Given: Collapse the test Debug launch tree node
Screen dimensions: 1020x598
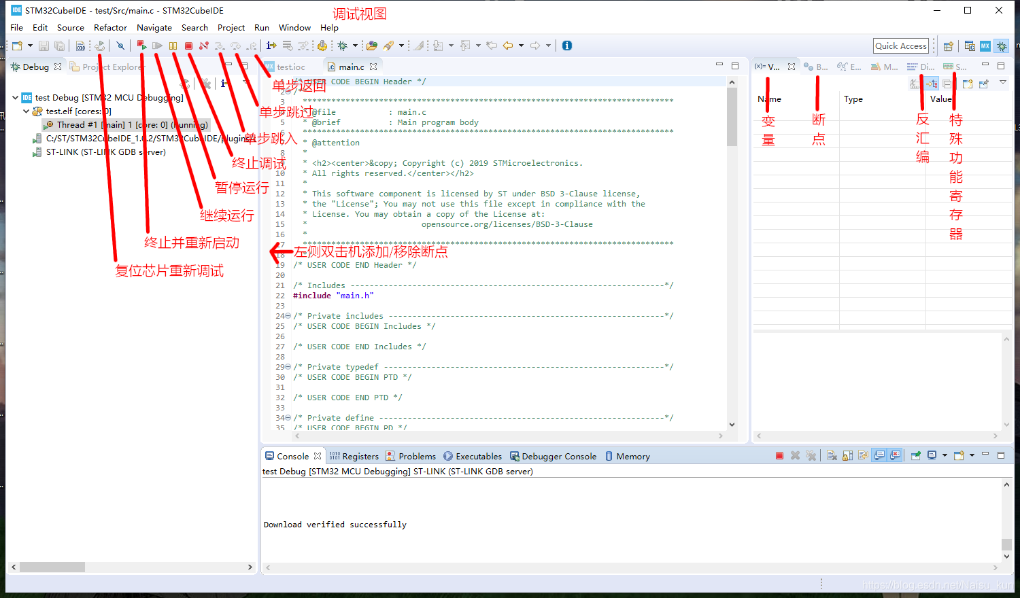Looking at the screenshot, I should (x=15, y=97).
